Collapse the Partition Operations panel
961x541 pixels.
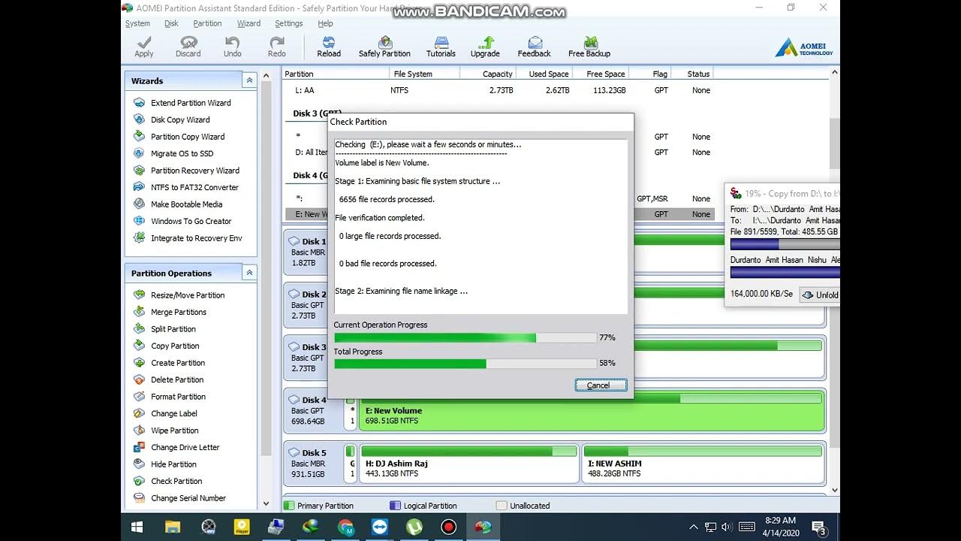point(249,273)
